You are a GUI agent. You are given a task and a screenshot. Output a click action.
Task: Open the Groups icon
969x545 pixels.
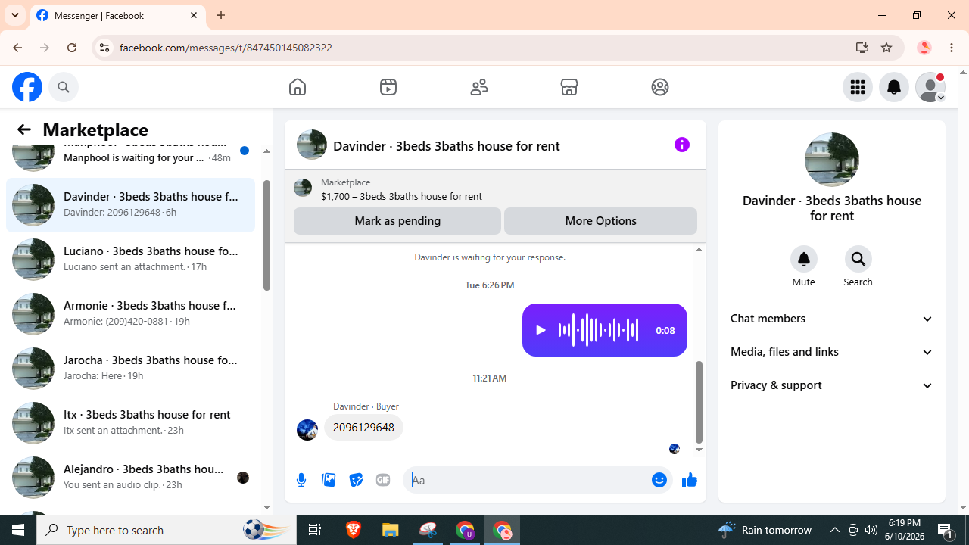(660, 87)
